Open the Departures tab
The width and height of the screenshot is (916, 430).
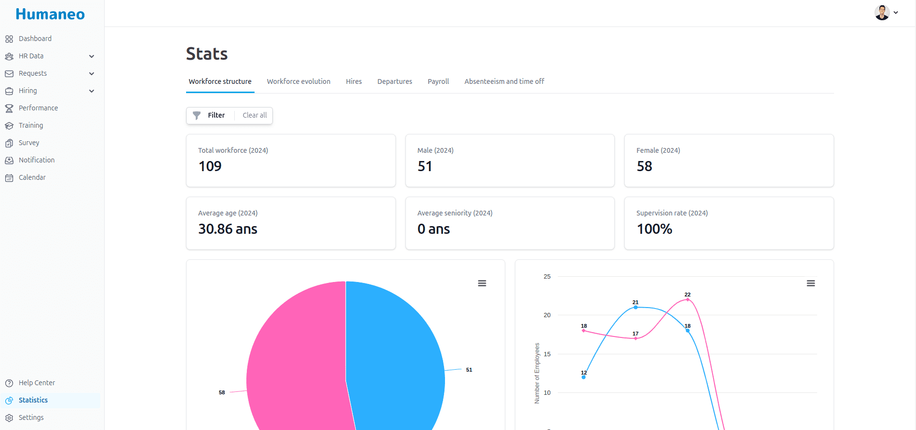pos(395,81)
